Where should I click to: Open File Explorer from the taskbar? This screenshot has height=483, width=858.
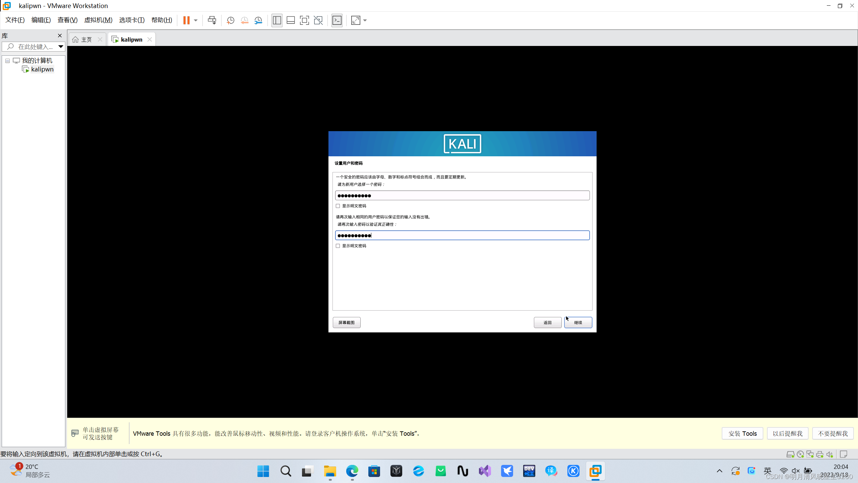pos(330,471)
